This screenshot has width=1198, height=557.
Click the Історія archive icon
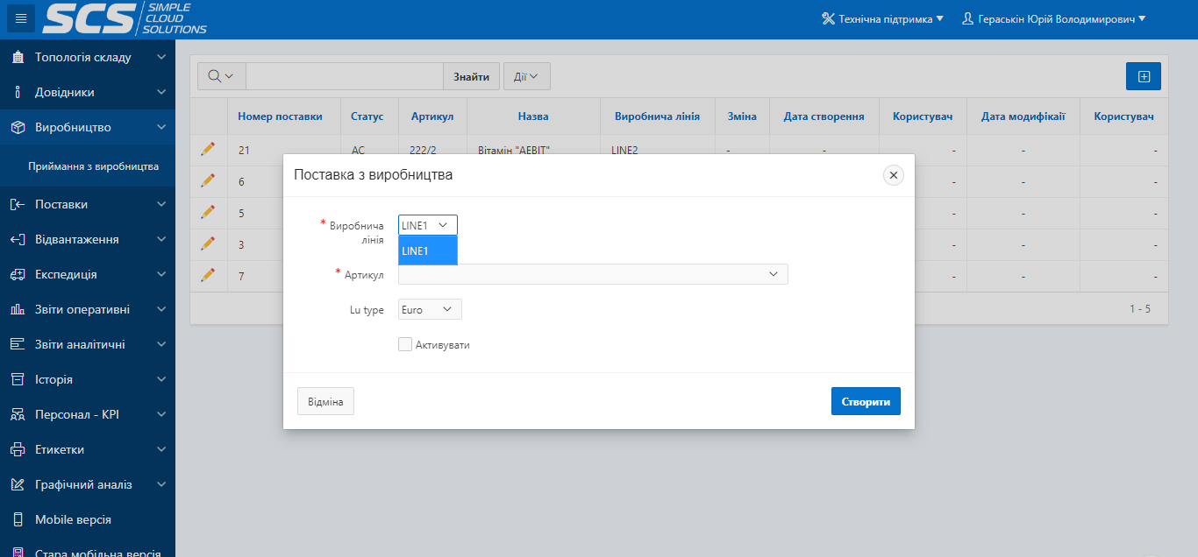18,379
